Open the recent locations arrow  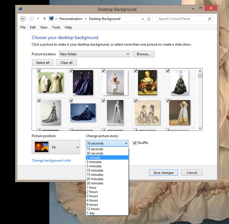tap(38, 19)
